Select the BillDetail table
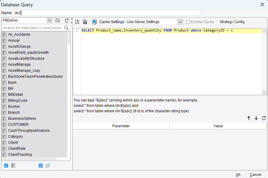 click(x=15, y=95)
